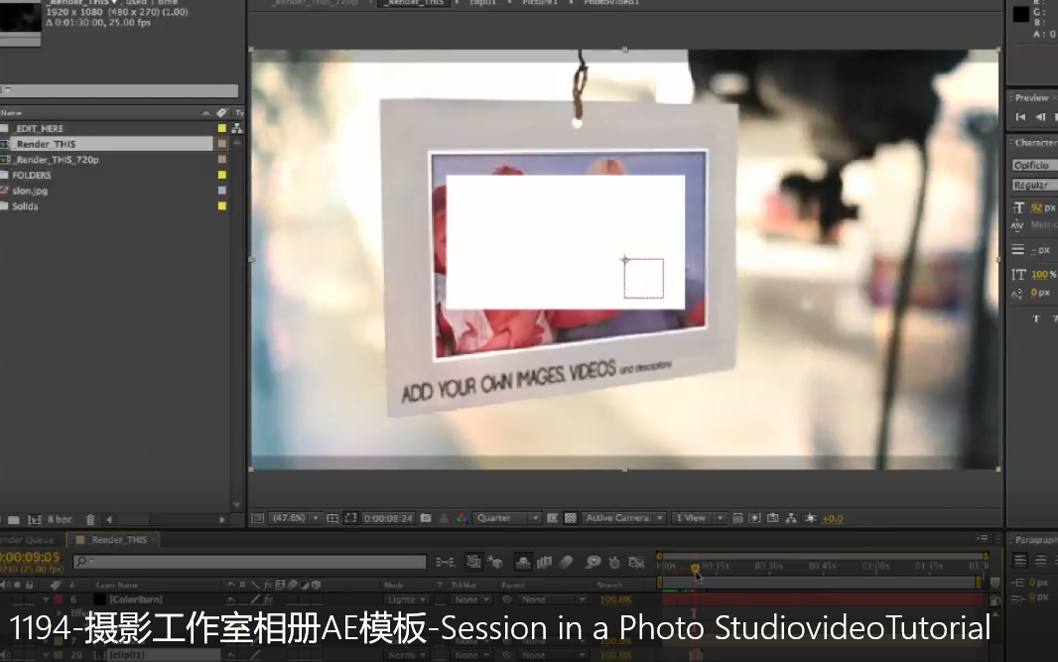The width and height of the screenshot is (1058, 662).
Task: Enable Motion Blur for the composition
Action: (566, 562)
